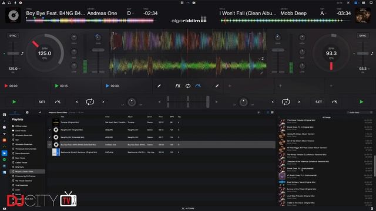Toggle key lock note icon on deck 1
376x211 pixels.
[22, 53]
